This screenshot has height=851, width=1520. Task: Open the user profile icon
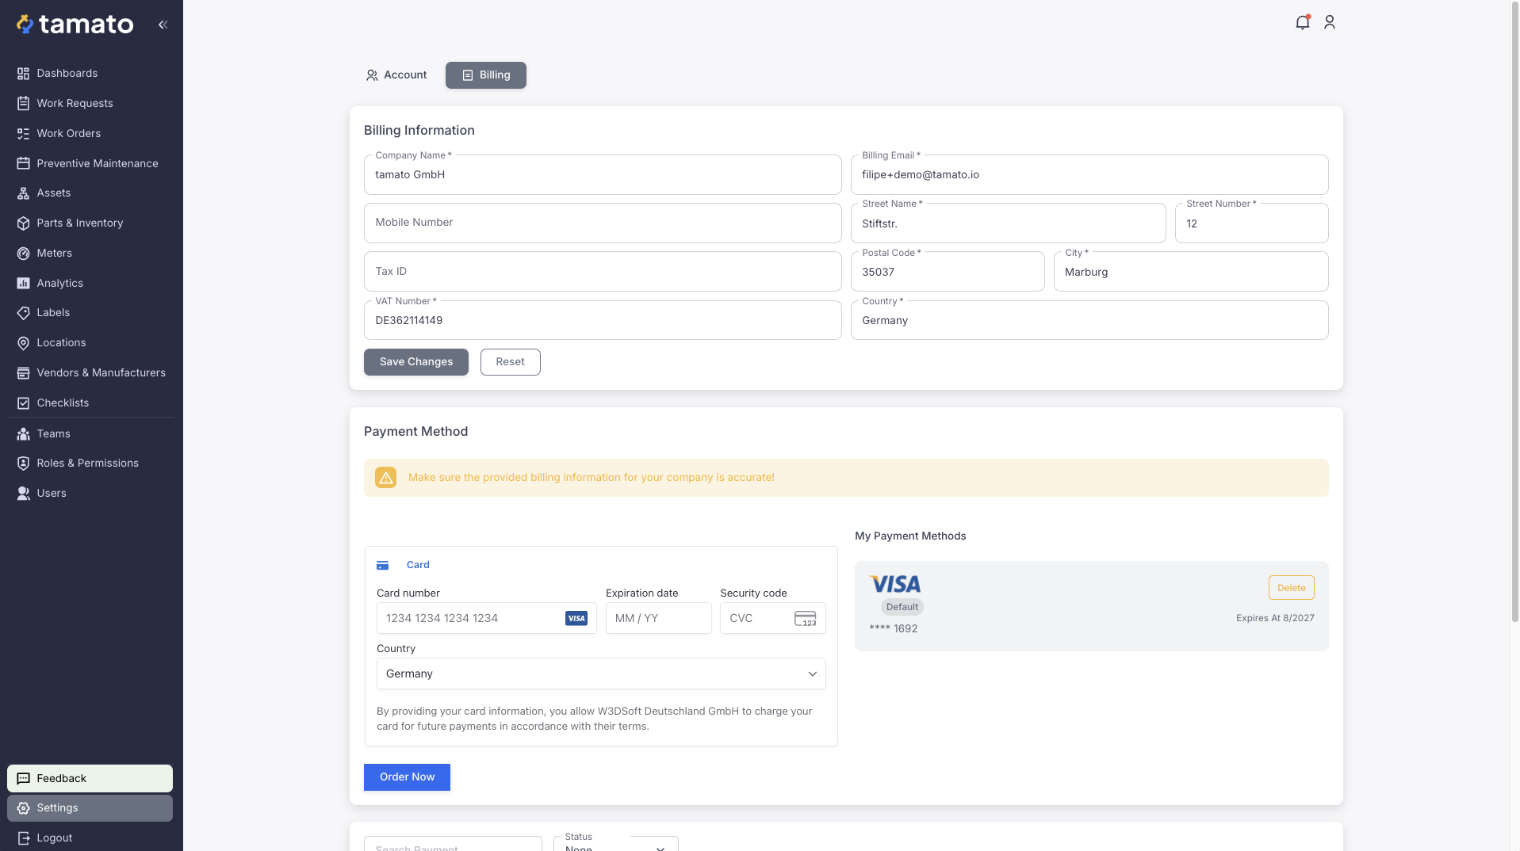pyautogui.click(x=1330, y=23)
